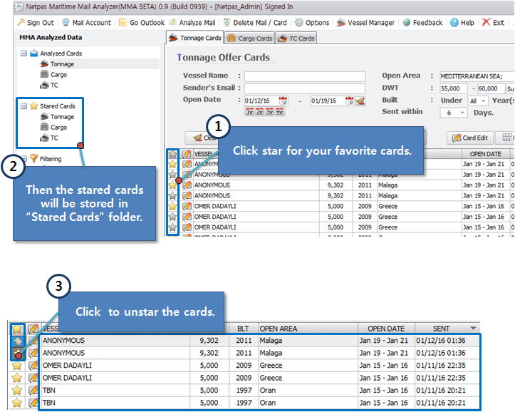Launch Go Outlook from the toolbar
This screenshot has width=515, height=412.
142,23
